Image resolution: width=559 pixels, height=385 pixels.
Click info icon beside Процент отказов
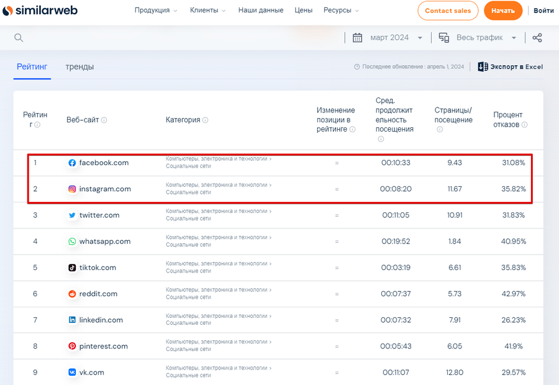[524, 125]
